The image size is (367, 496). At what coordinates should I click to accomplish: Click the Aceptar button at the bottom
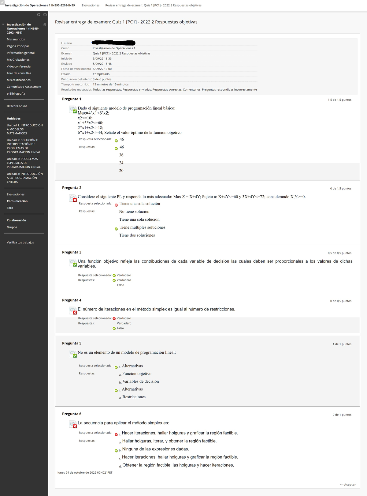point(348,485)
